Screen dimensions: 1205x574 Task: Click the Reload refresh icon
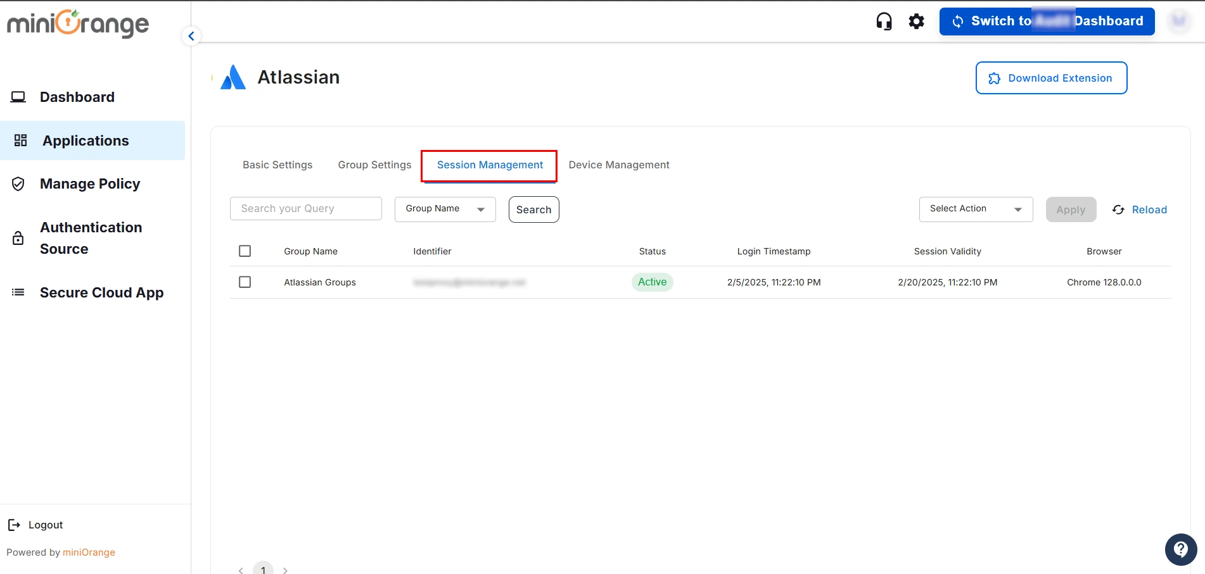[x=1118, y=209]
